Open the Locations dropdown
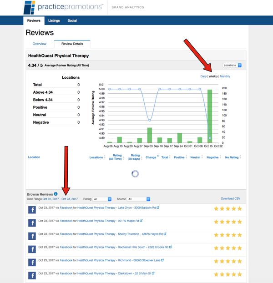This screenshot has height=283, width=273. click(232, 65)
